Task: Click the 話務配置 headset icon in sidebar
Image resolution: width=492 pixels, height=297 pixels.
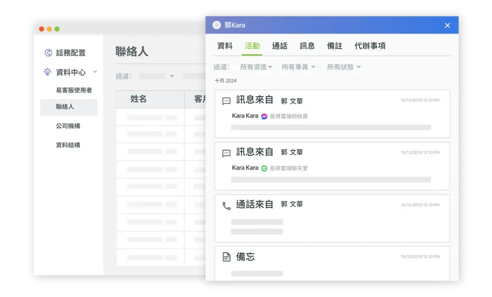Action: (x=48, y=53)
